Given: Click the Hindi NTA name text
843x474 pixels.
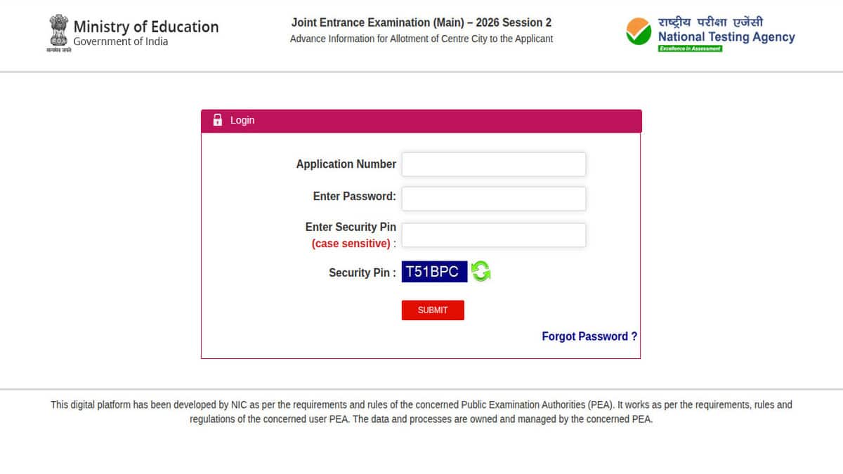Looking at the screenshot, I should coord(710,22).
